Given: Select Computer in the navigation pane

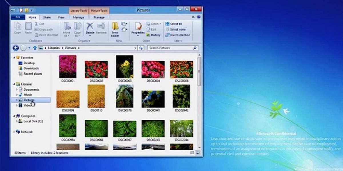Looking at the screenshot, I should point(25,116).
